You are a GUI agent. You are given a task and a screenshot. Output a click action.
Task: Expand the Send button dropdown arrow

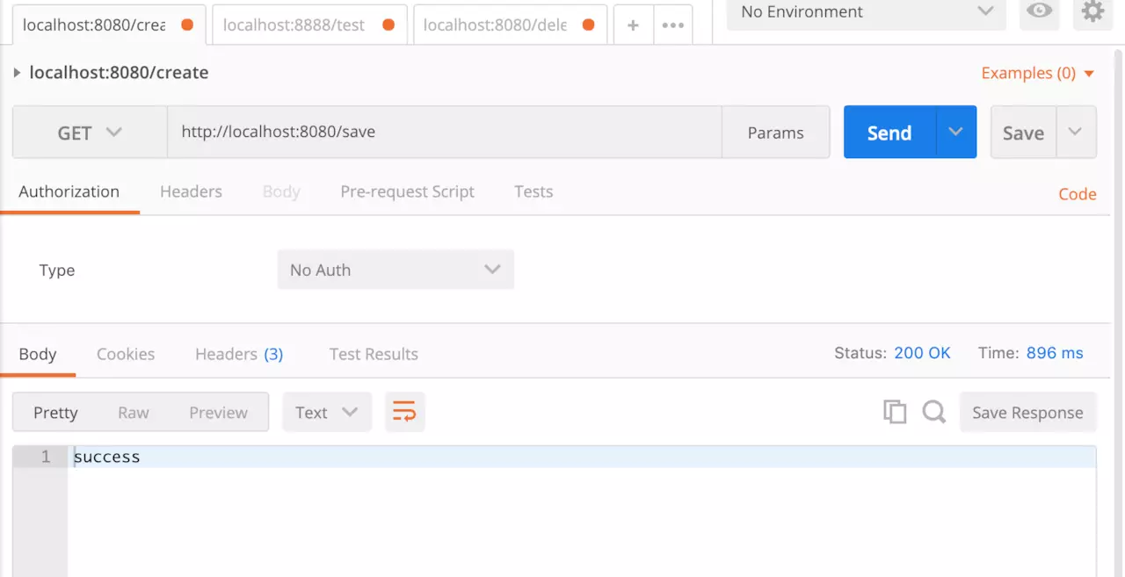pos(956,132)
